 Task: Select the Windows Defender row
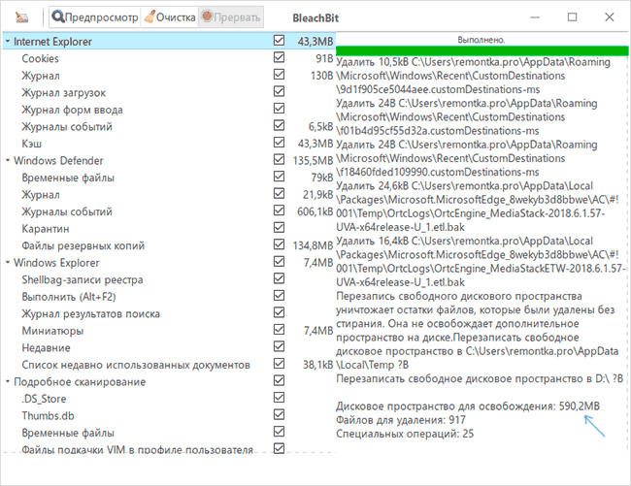coord(58,161)
